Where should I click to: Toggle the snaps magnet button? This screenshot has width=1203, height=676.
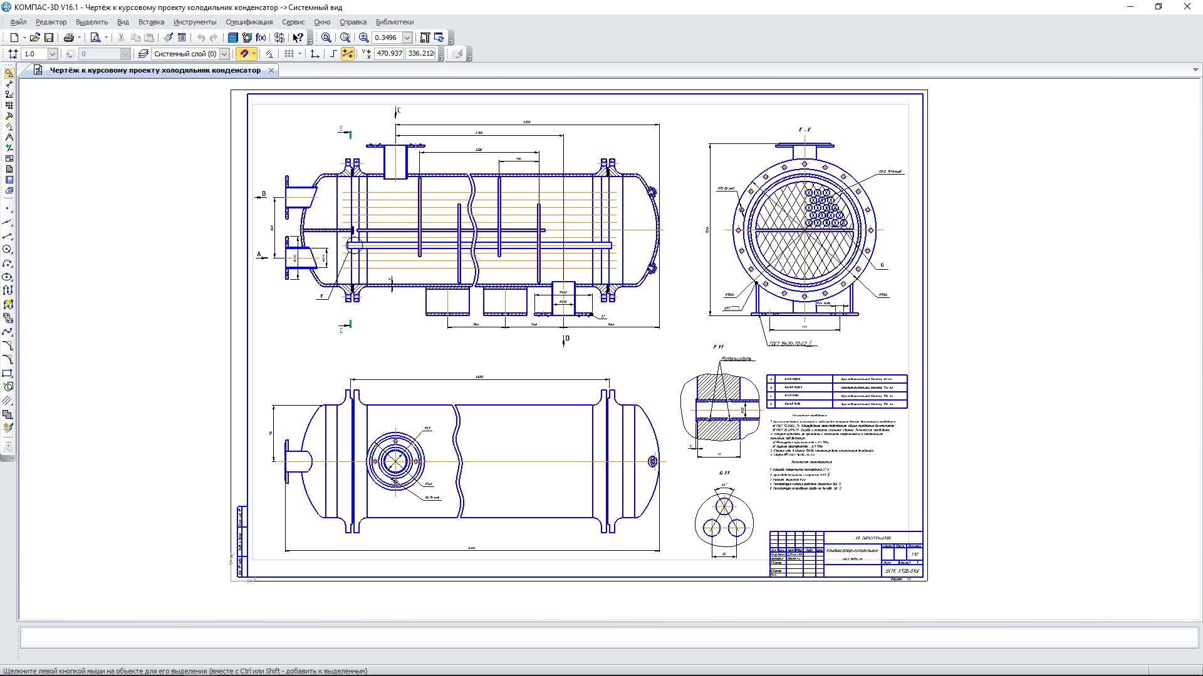coord(243,54)
